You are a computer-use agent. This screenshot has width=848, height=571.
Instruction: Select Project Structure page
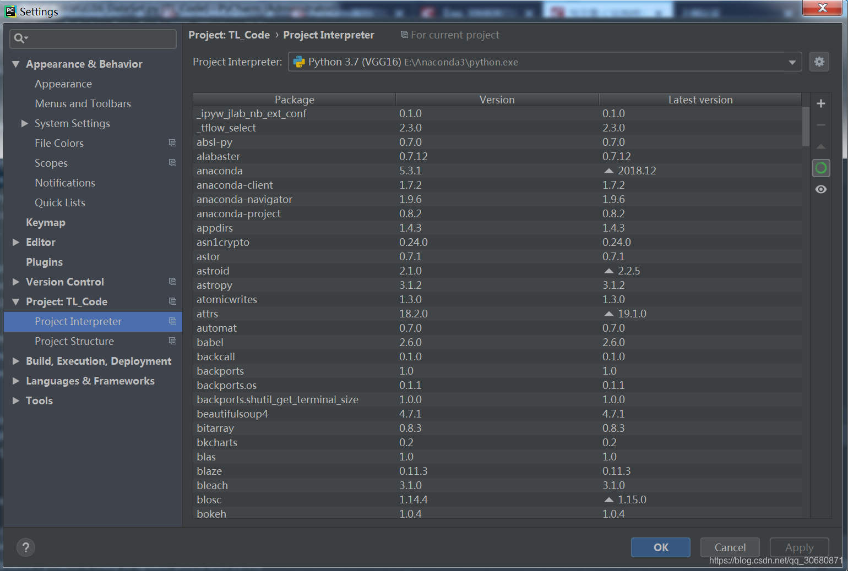pyautogui.click(x=74, y=341)
